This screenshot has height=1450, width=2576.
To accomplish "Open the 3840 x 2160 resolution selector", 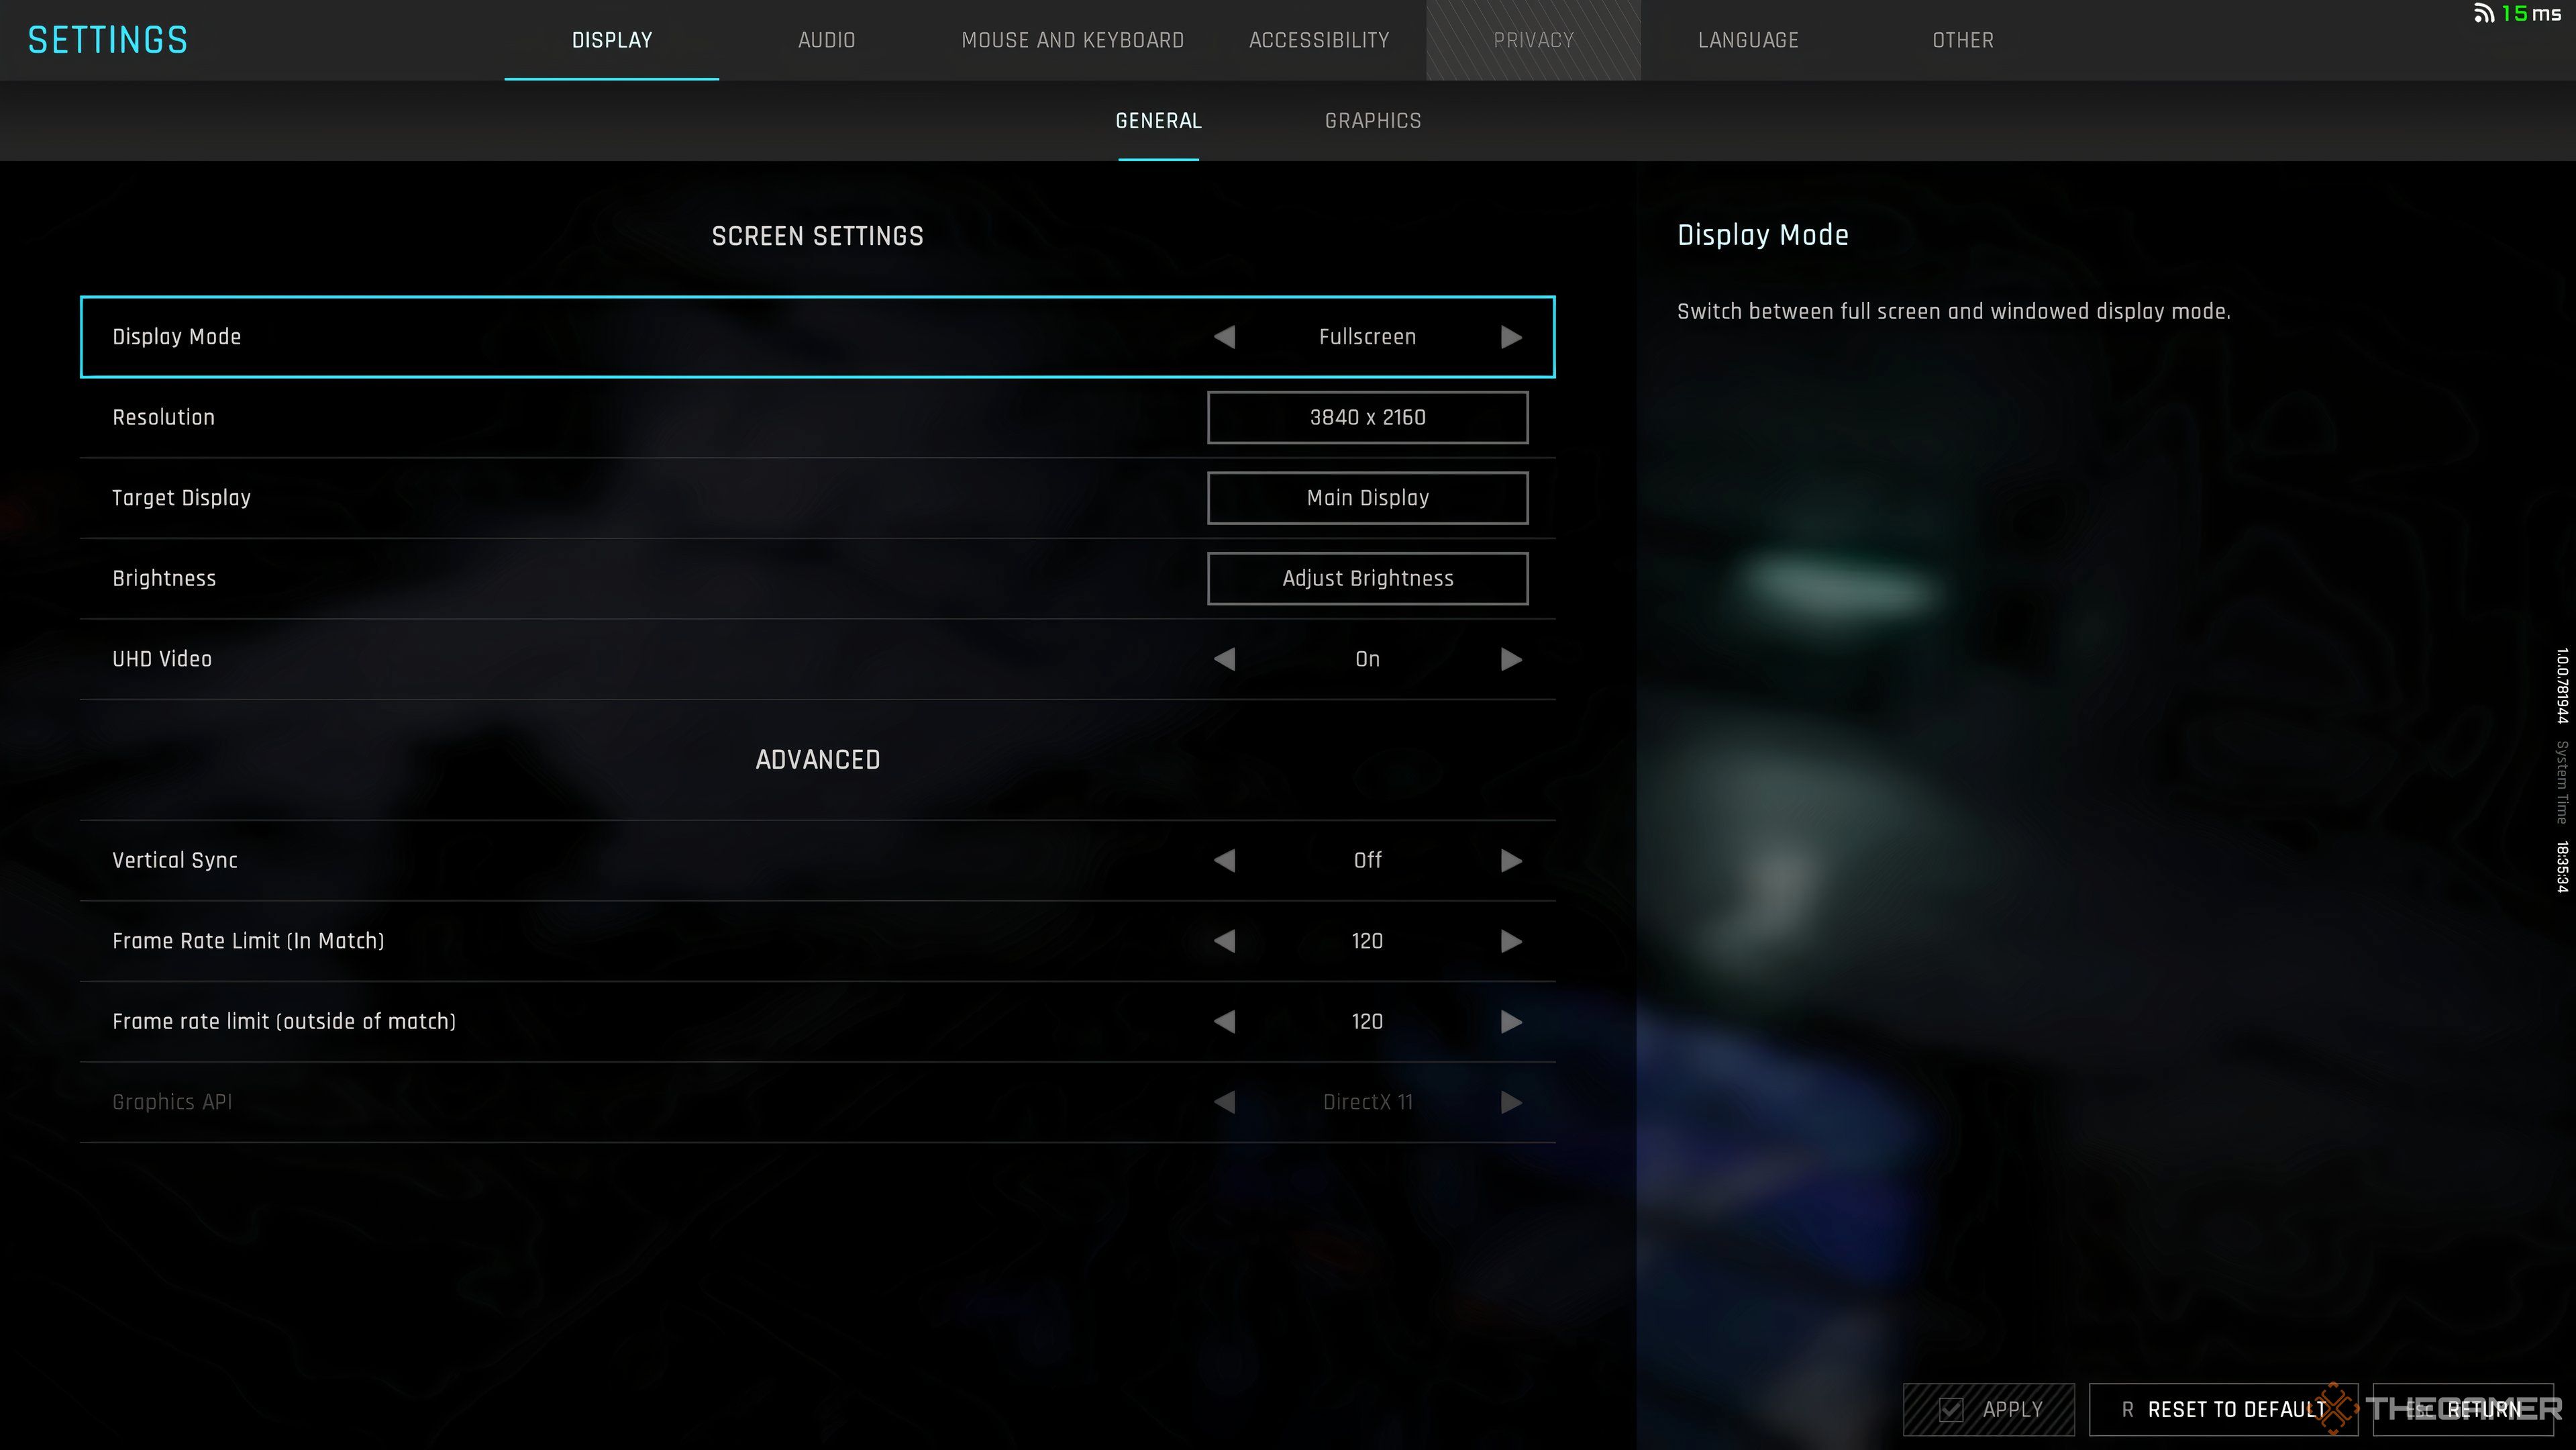I will click(1367, 418).
